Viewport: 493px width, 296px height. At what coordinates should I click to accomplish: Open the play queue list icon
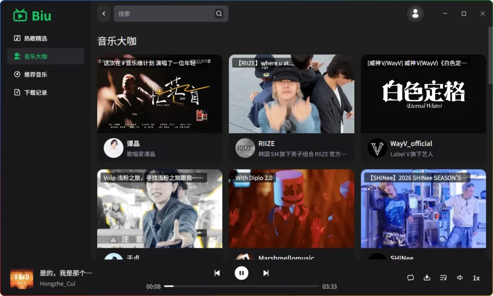[443, 278]
